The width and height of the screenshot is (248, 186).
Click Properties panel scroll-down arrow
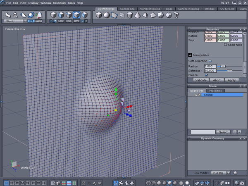tap(245, 75)
